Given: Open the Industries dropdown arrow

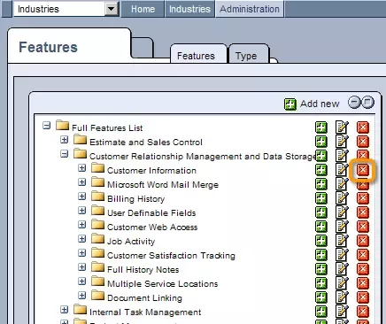Looking at the screenshot, I should 112,9.
